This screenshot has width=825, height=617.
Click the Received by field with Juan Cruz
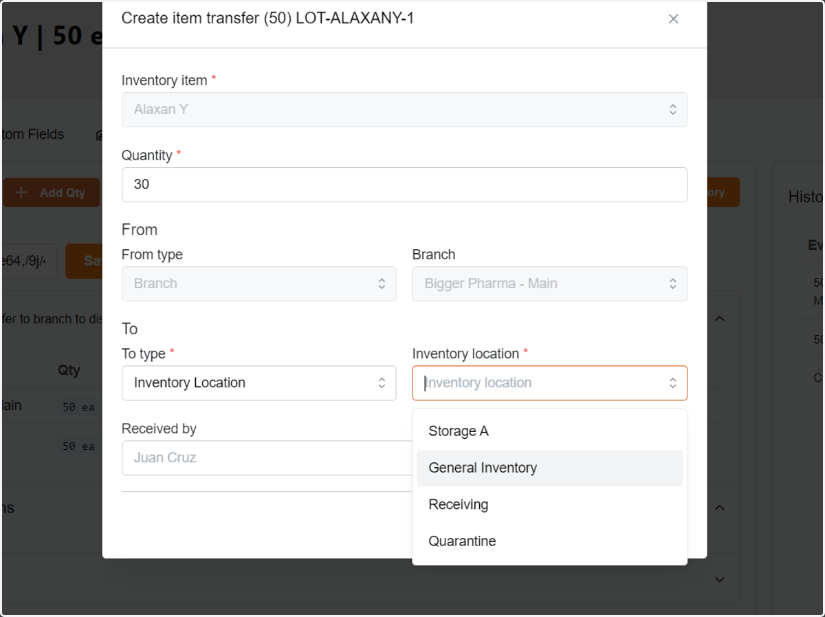tap(267, 457)
